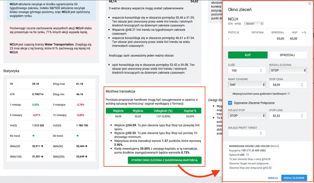Click the SMA(200) value 53,649
Screen dimensions: 314x183
tap(80, 157)
